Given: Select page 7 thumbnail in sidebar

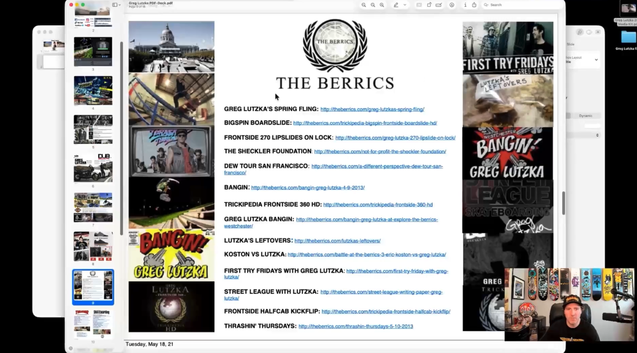Looking at the screenshot, I should click(x=93, y=208).
